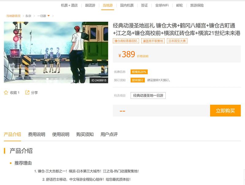245x185 pixels.
Task: Open the 价格说明 price explanation link
Action: coord(143,56)
